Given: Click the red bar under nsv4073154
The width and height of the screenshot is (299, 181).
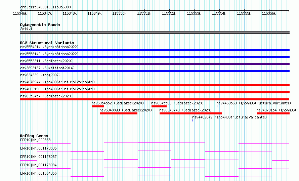Looking at the screenshot, I should [273, 113].
